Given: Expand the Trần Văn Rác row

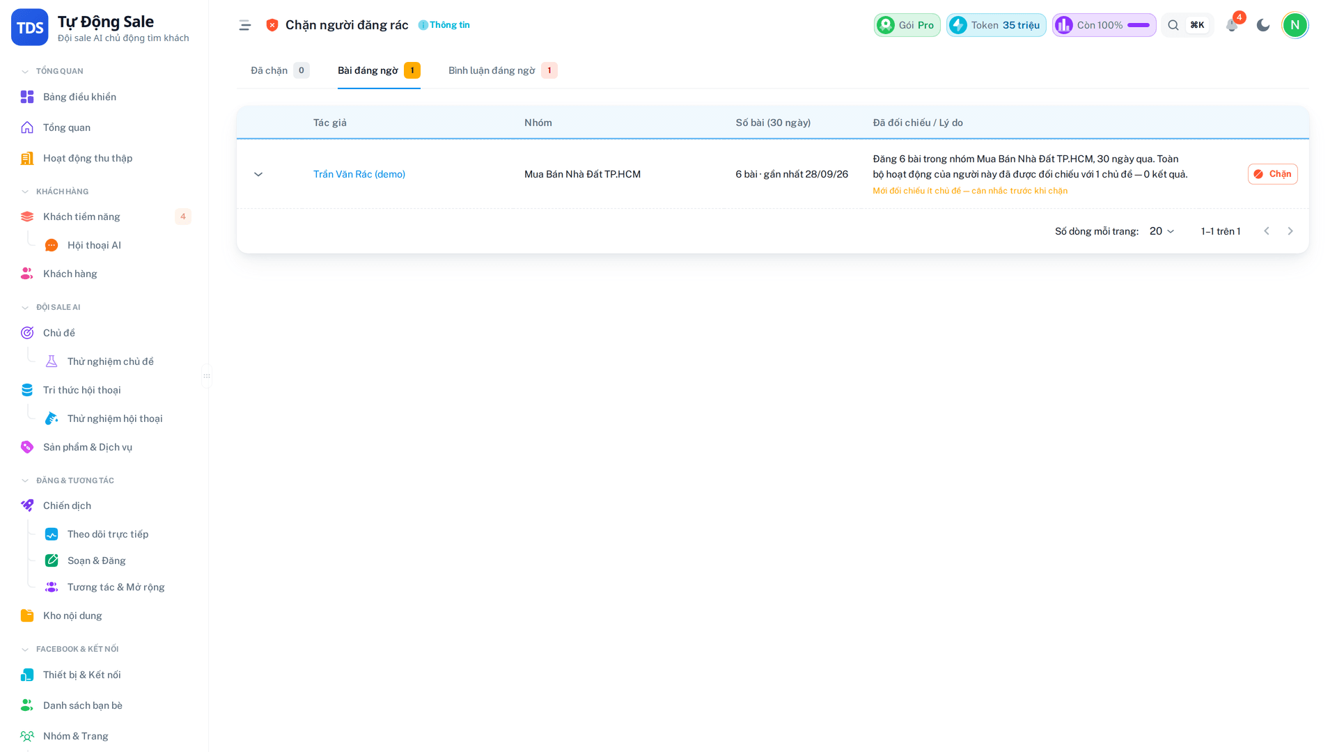Looking at the screenshot, I should [x=258, y=174].
